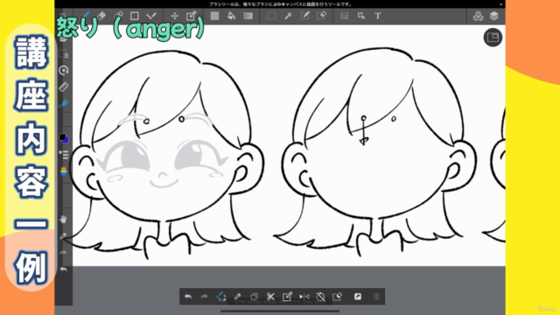Click the Cut scissors icon

[270, 297]
